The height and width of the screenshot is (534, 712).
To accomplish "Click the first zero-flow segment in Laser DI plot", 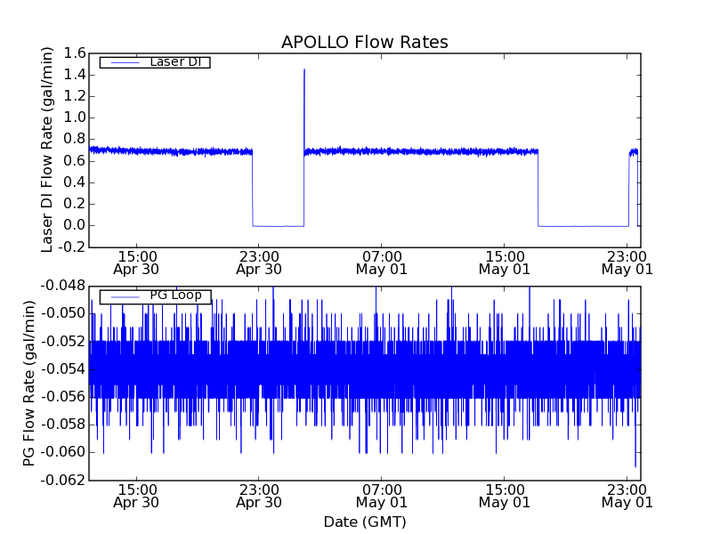I will pos(278,225).
